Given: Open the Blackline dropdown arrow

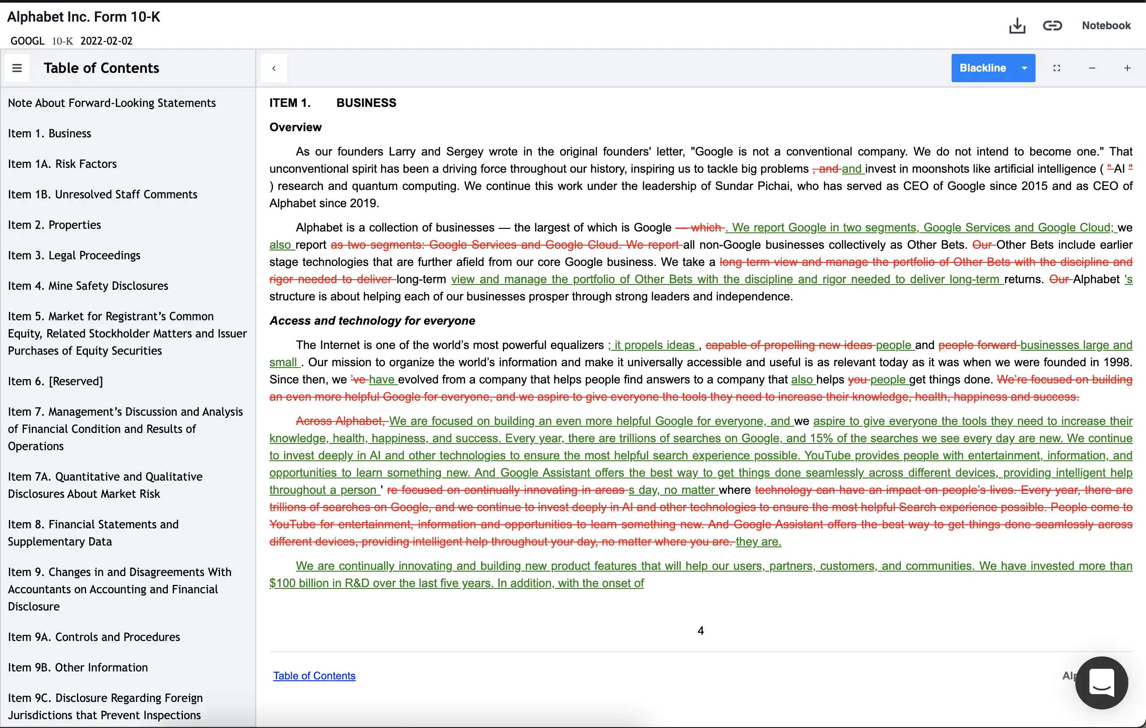Looking at the screenshot, I should 1025,68.
